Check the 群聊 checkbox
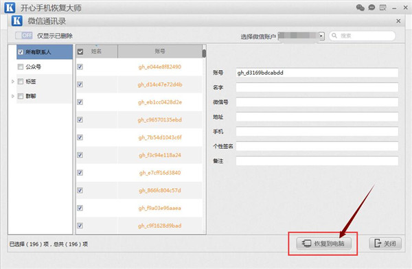Viewport: 412px width, 269px height. tap(21, 96)
